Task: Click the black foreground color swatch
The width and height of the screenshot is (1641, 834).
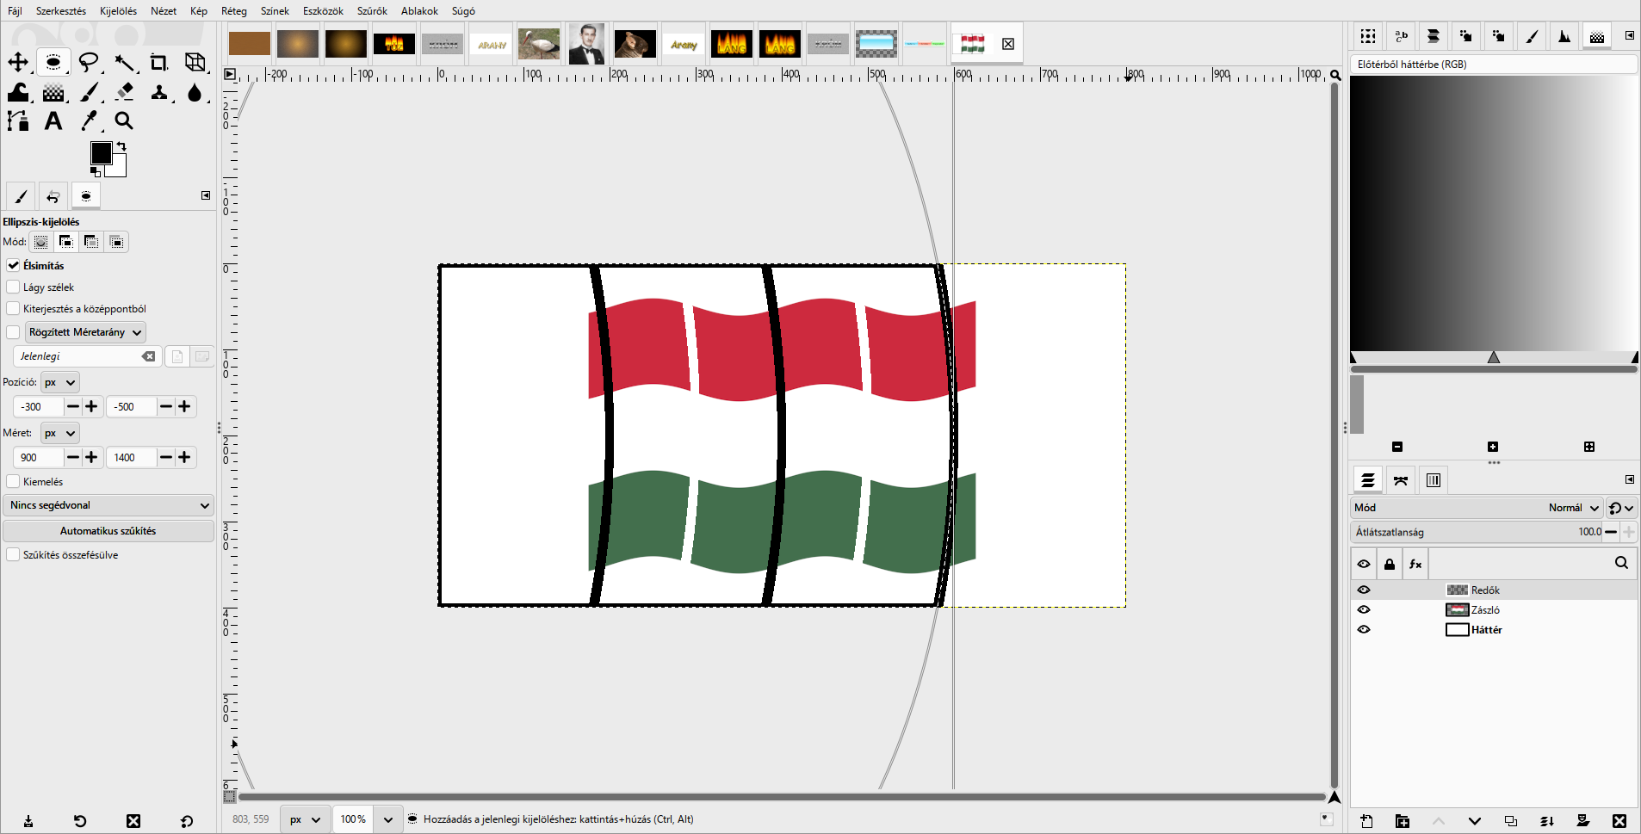Action: click(101, 152)
